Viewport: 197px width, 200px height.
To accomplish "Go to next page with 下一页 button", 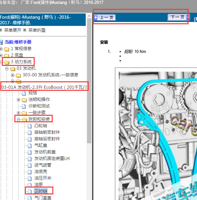I will point(179,17).
